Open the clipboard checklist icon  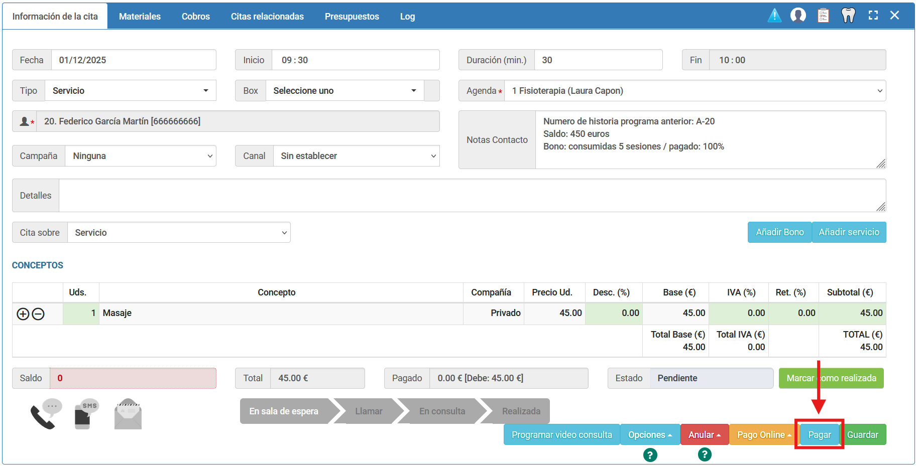point(823,16)
